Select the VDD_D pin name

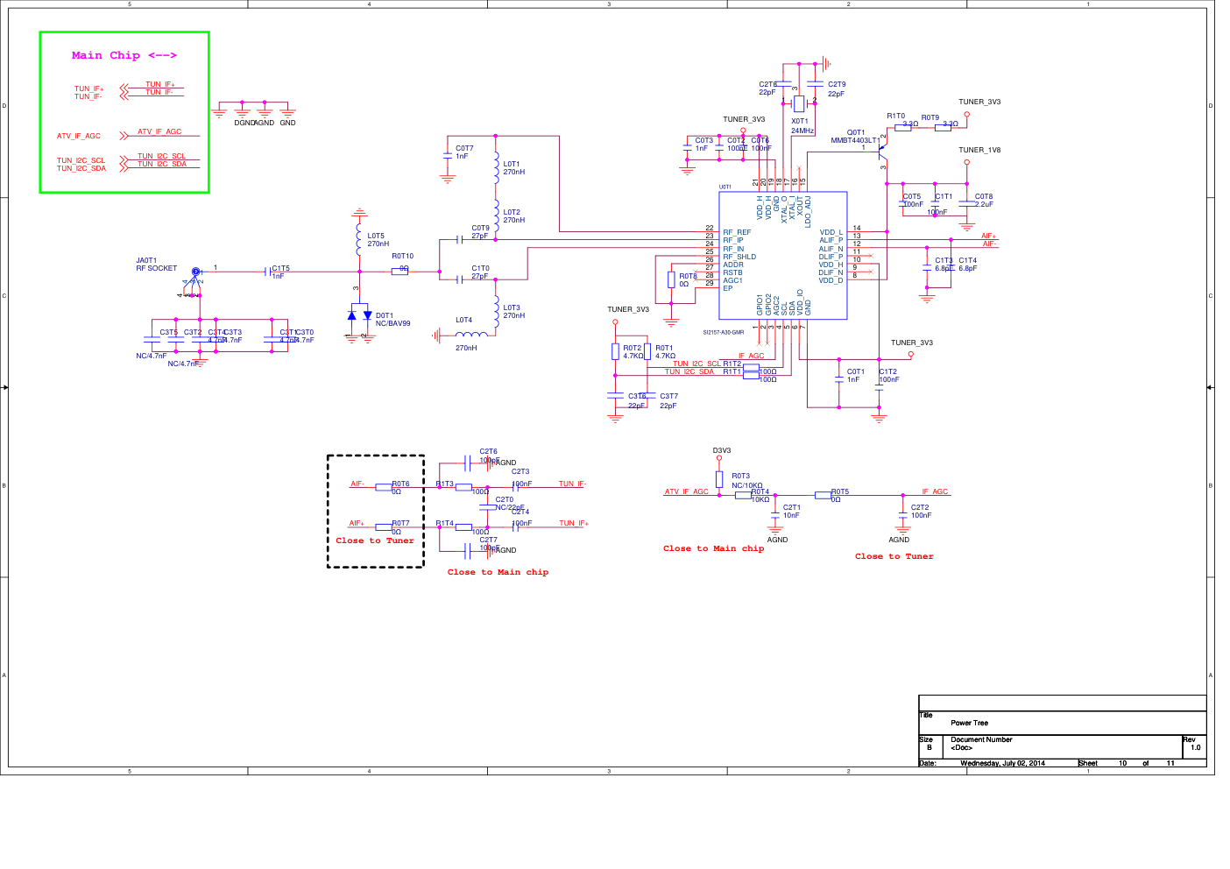(831, 280)
